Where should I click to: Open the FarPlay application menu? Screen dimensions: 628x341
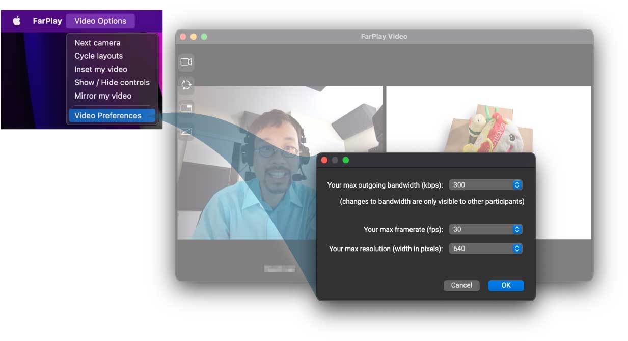(x=47, y=21)
